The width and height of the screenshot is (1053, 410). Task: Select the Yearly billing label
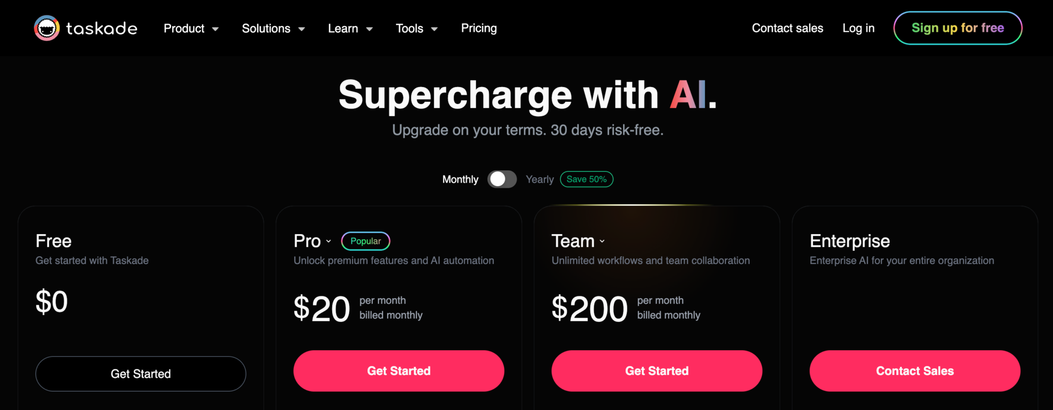pyautogui.click(x=539, y=179)
